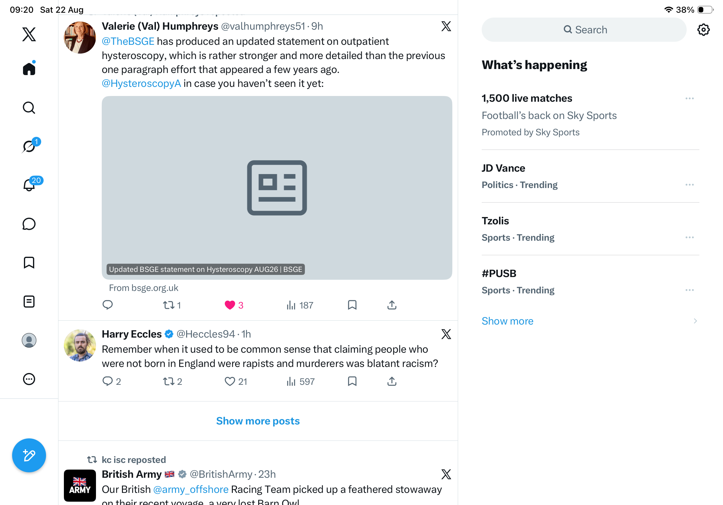Open the Profile item in sidebar
Screen dimensions: 723x505
click(x=29, y=341)
